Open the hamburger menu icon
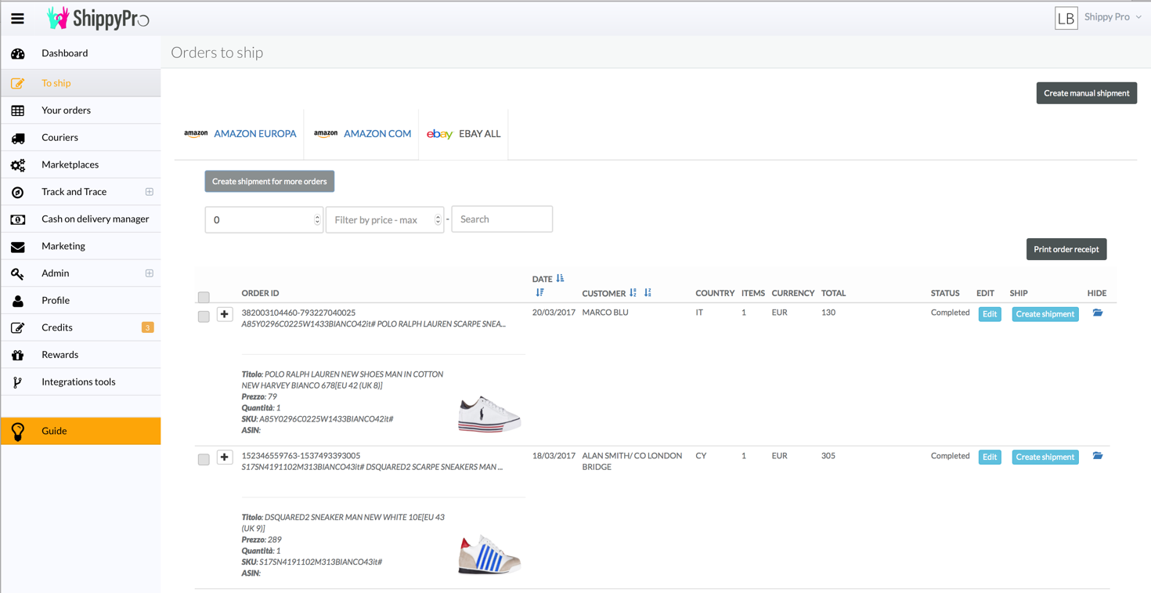Viewport: 1151px width, 593px height. 17,19
